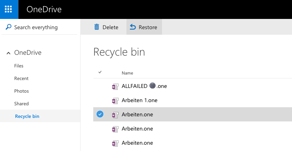The height and width of the screenshot is (151, 292).
Task: Select the ALLFAILED .one file name
Action: coord(144,86)
